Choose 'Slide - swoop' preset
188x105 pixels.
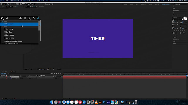pyautogui.click(x=9, y=29)
